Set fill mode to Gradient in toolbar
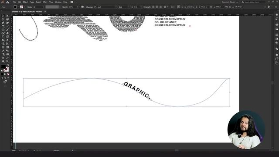 5,74
